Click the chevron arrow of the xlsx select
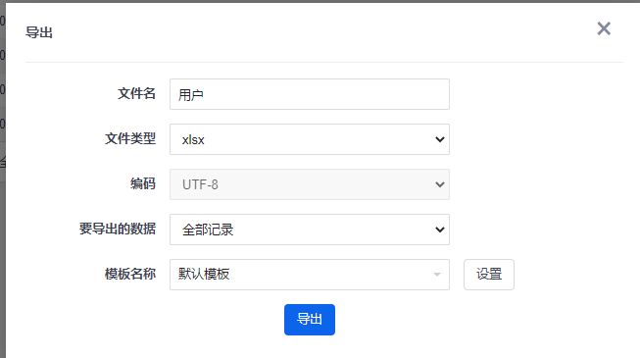 440,139
